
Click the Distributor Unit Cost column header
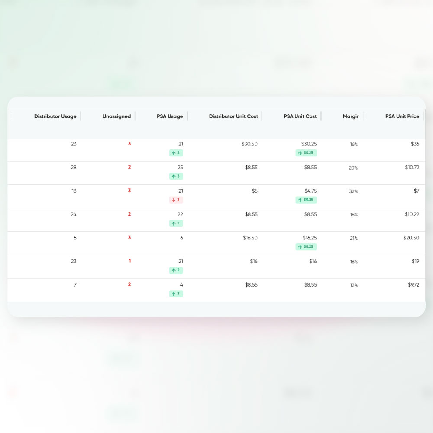pyautogui.click(x=233, y=116)
